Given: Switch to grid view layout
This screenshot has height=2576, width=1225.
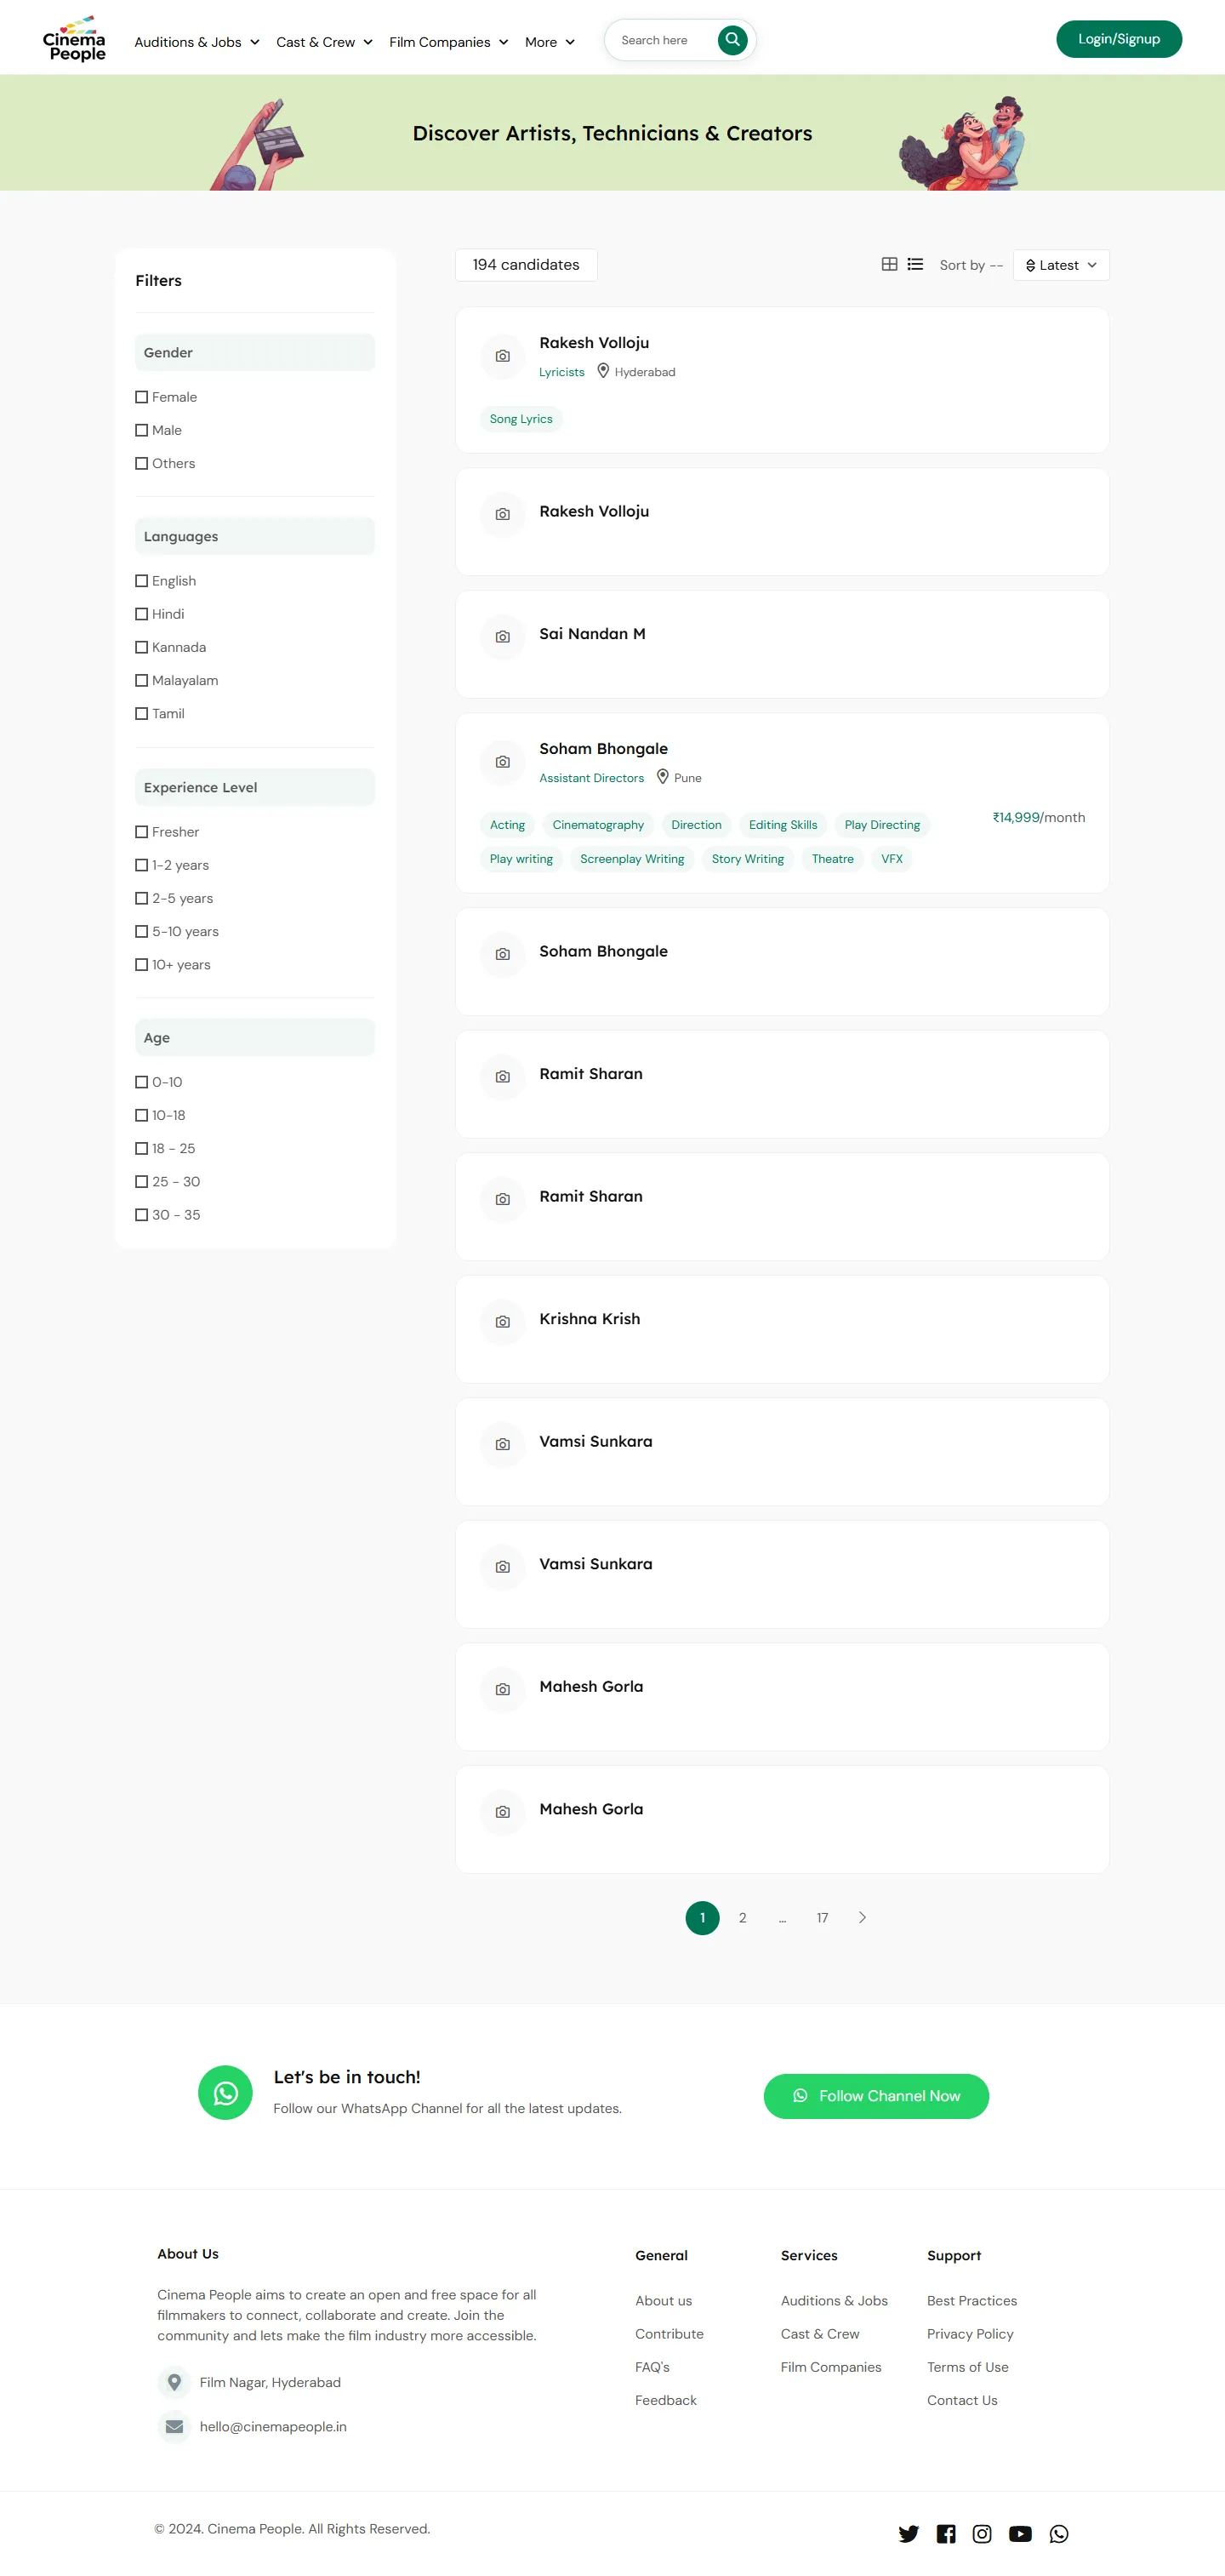Looking at the screenshot, I should (888, 264).
